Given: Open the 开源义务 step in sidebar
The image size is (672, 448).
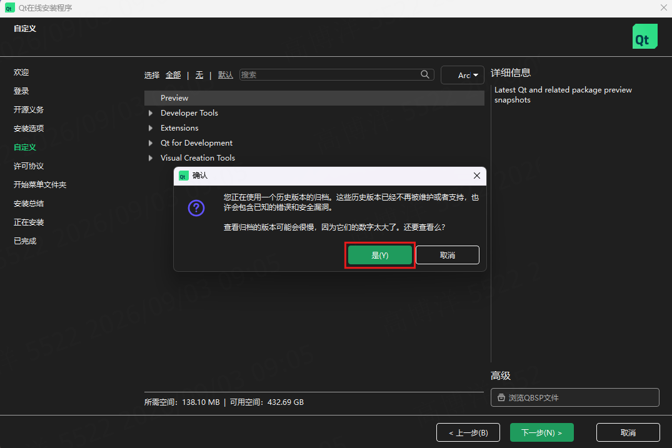Looking at the screenshot, I should pos(29,109).
